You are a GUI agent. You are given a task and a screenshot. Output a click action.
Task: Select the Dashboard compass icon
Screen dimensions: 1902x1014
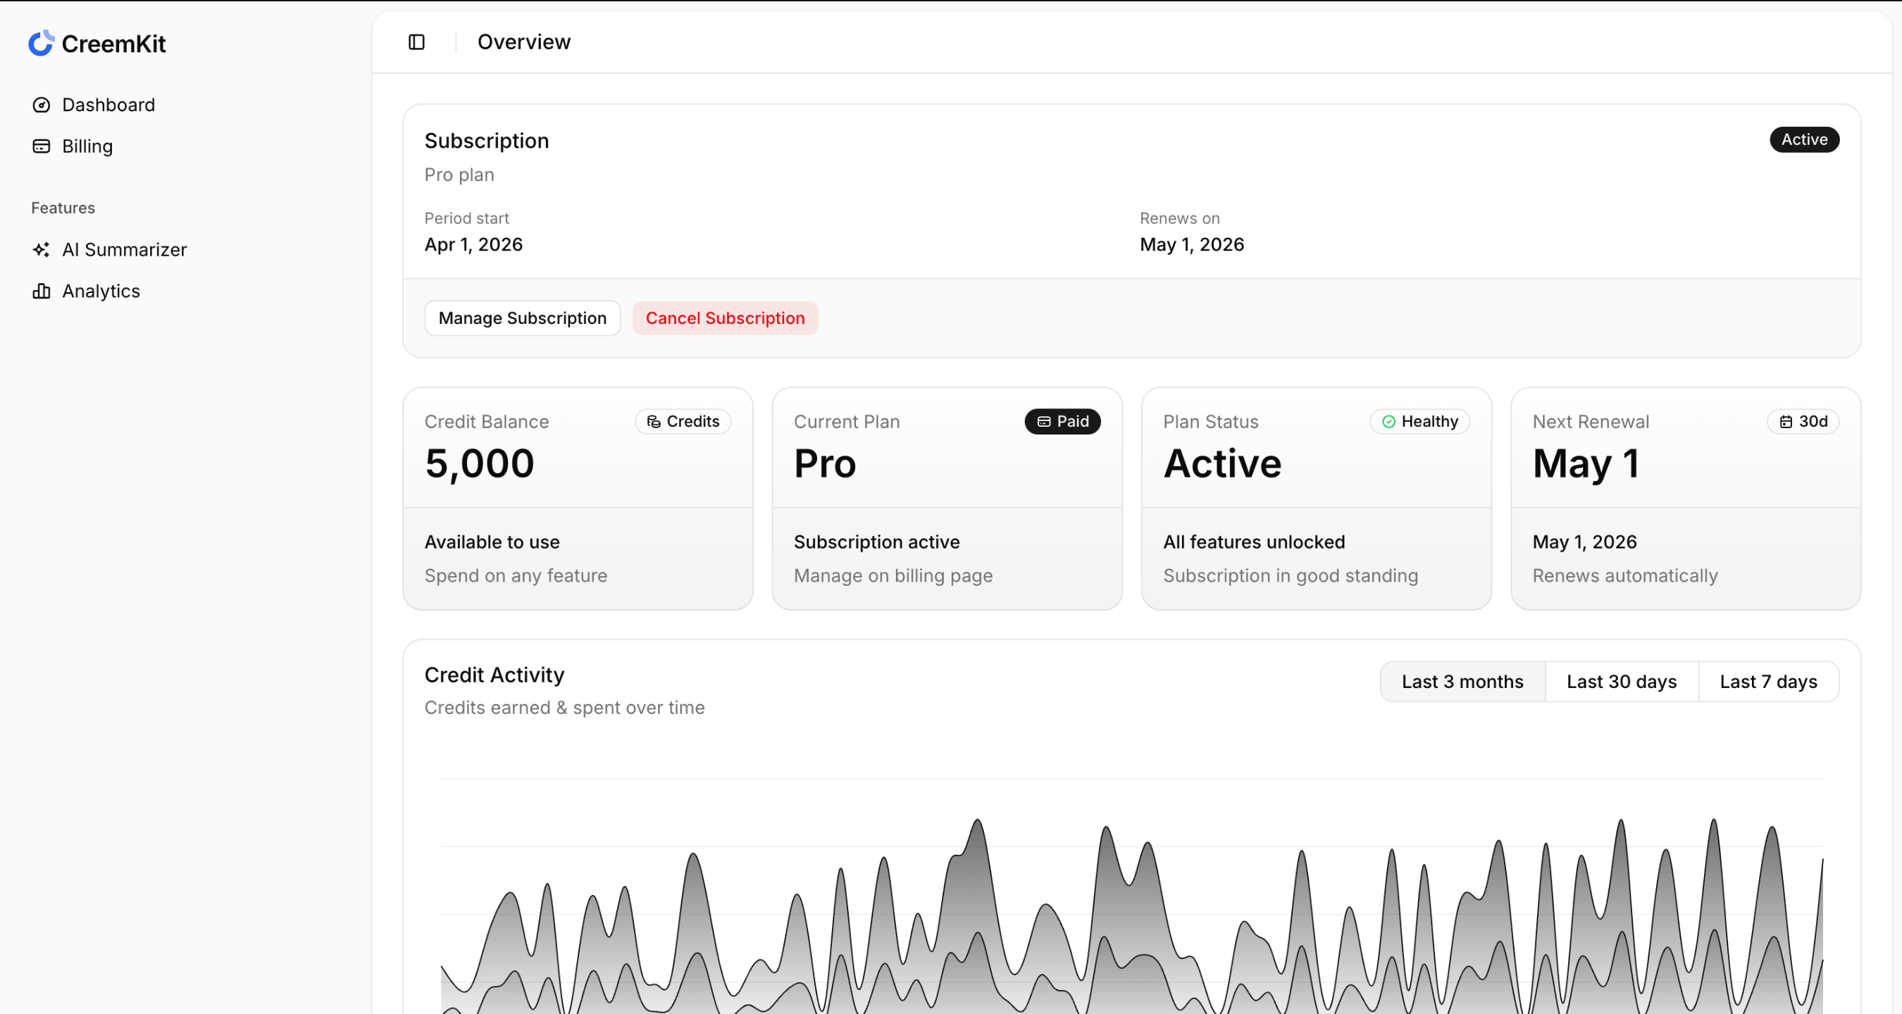(42, 105)
